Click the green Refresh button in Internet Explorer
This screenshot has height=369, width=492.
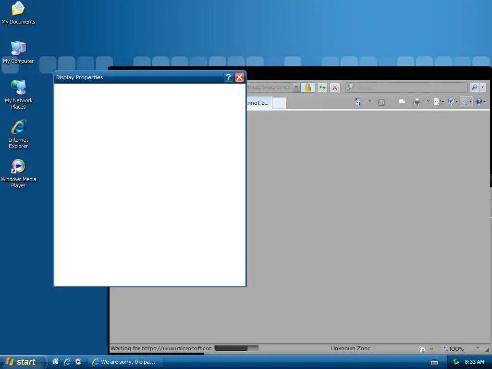pos(322,87)
